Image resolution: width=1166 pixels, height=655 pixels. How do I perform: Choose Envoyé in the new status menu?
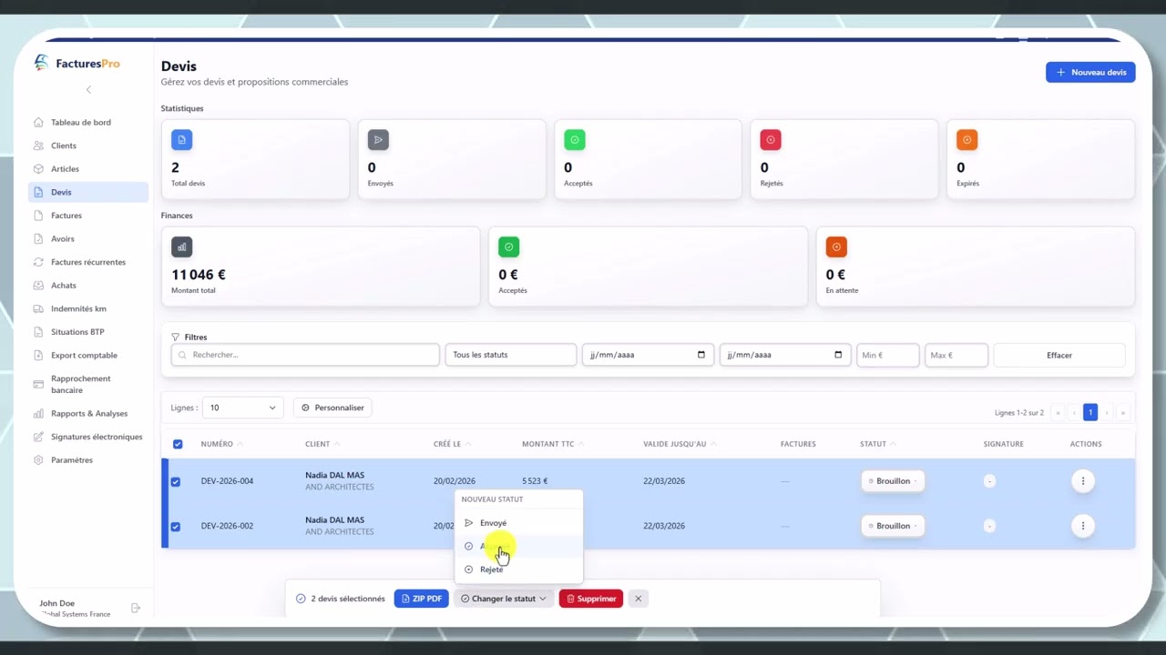pos(518,523)
